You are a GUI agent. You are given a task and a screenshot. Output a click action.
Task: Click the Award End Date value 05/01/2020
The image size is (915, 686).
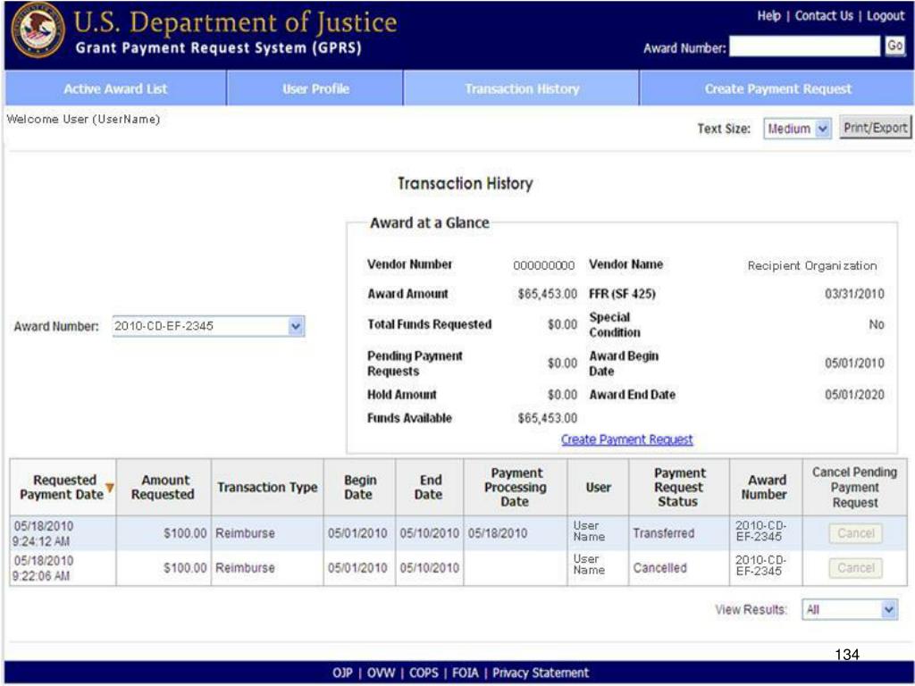pyautogui.click(x=854, y=395)
